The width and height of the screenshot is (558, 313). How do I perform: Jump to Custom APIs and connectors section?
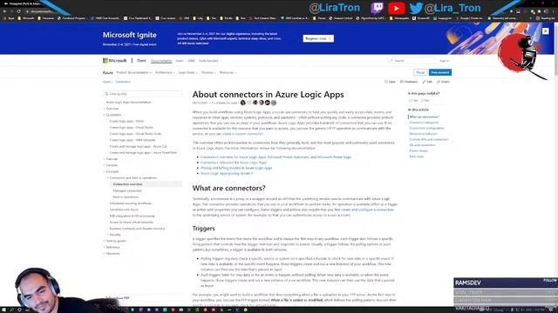click(x=429, y=139)
